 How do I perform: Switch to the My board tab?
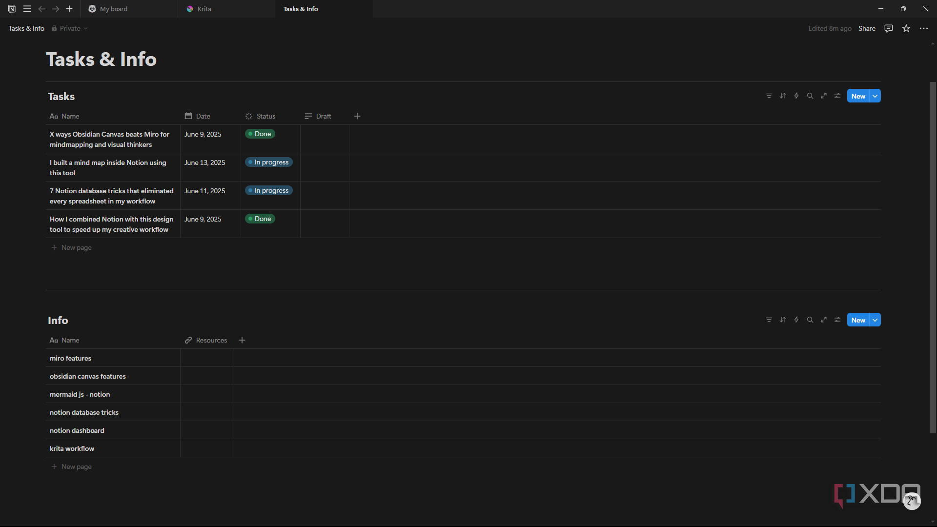point(129,9)
